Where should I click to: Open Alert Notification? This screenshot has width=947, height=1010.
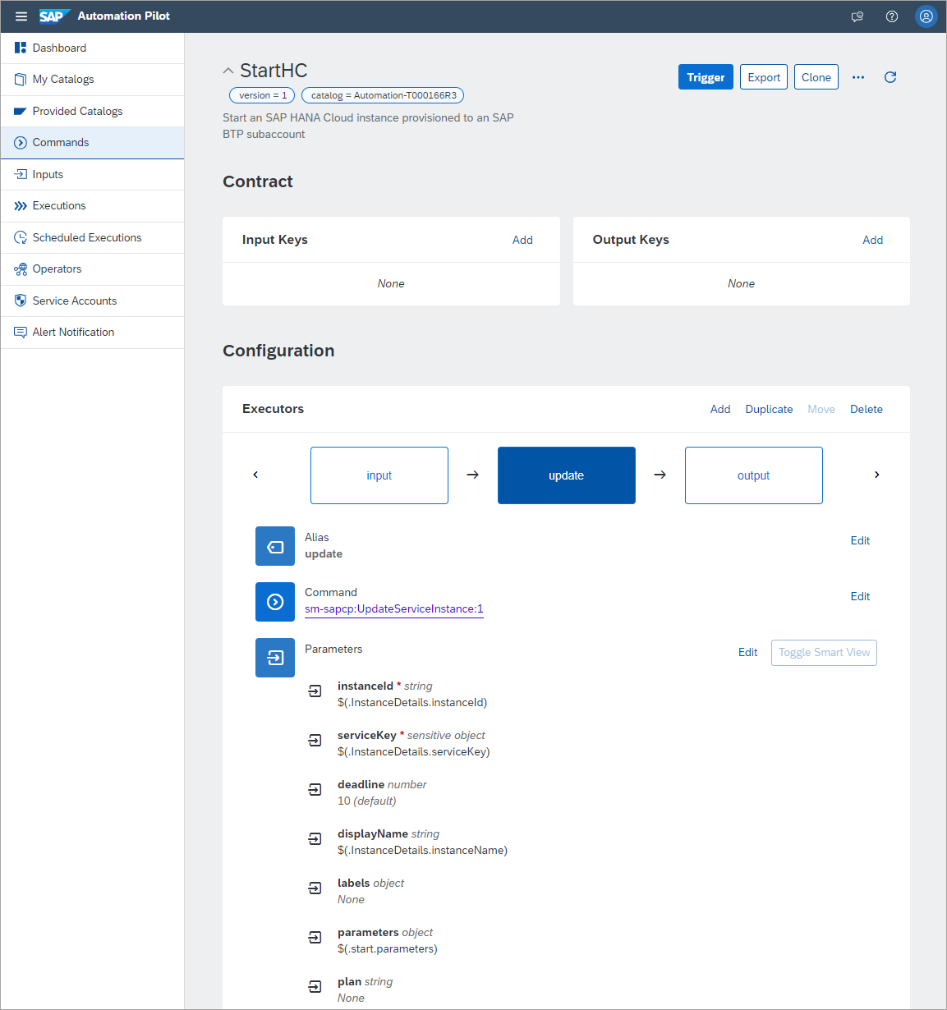pos(93,333)
